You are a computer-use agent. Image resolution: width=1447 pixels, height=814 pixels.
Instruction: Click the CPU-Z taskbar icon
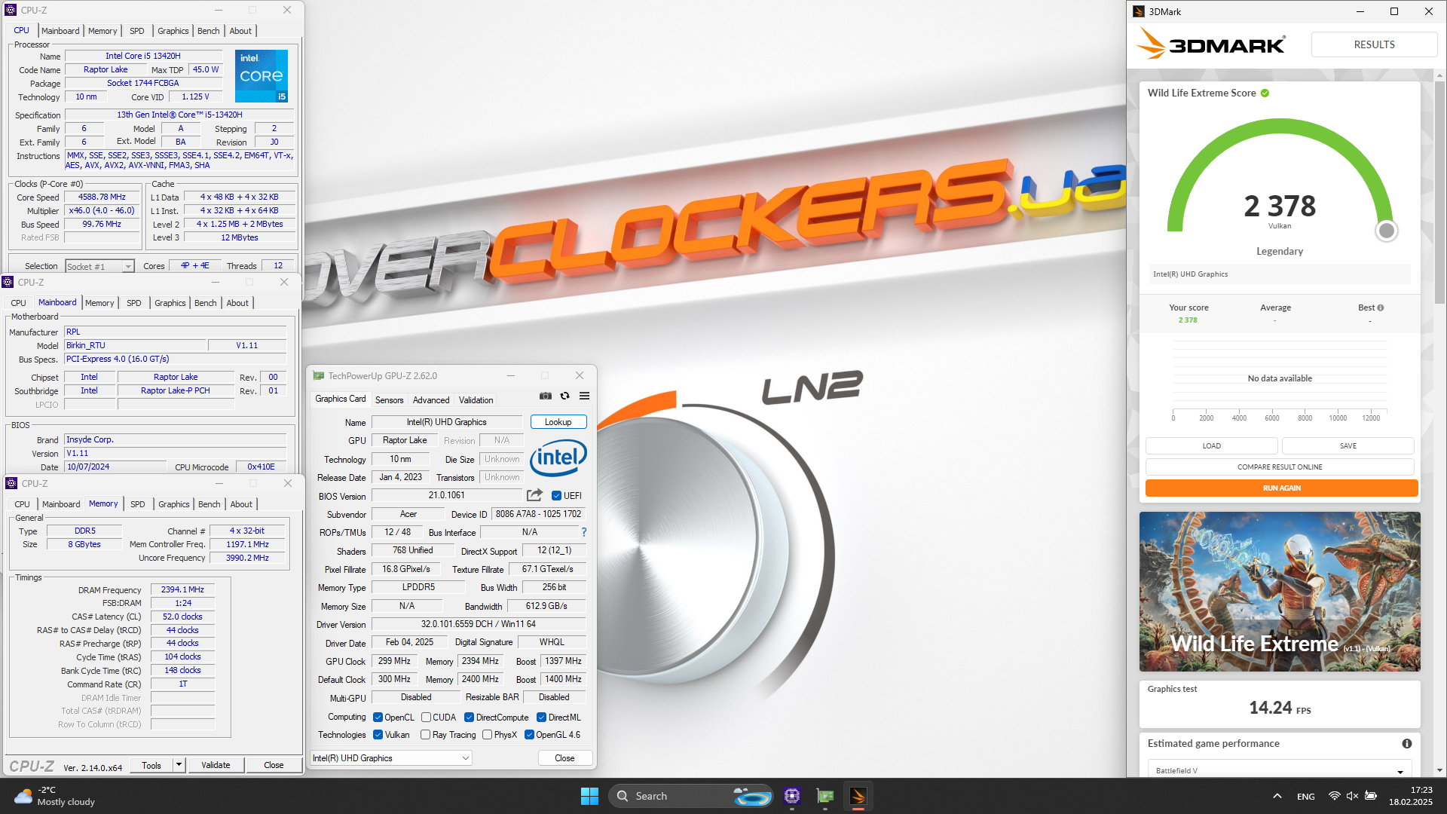pyautogui.click(x=791, y=796)
